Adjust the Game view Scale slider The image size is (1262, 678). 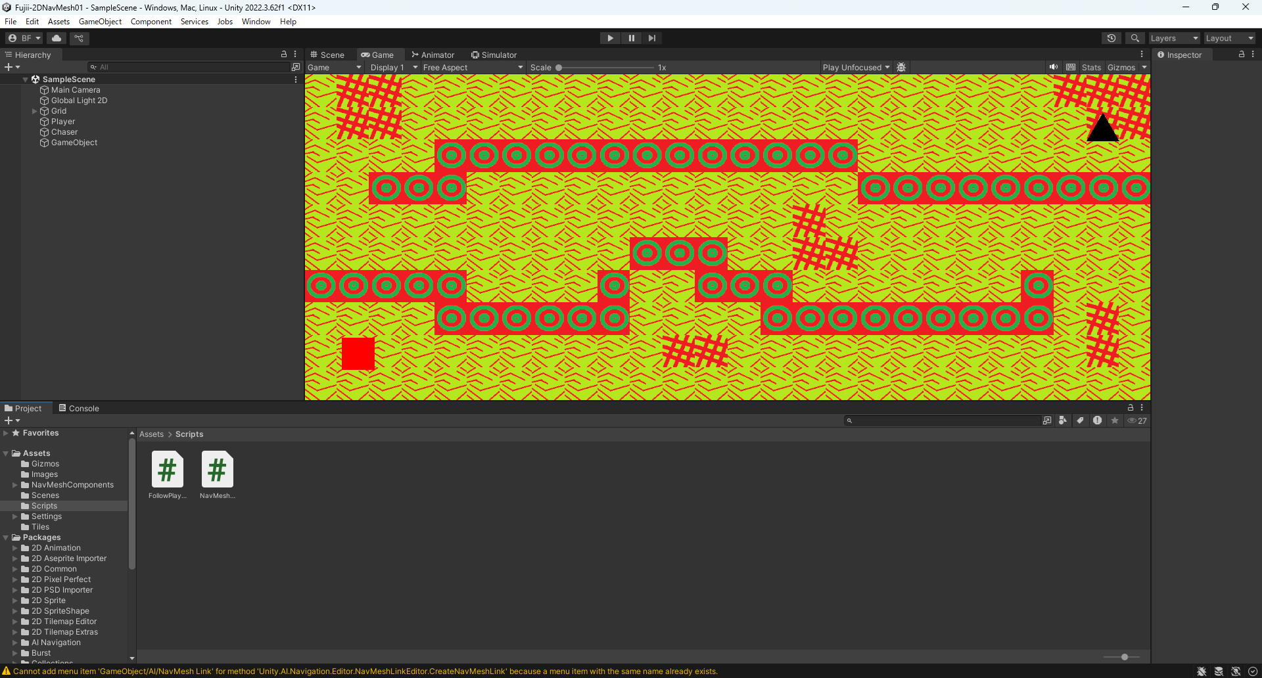559,67
